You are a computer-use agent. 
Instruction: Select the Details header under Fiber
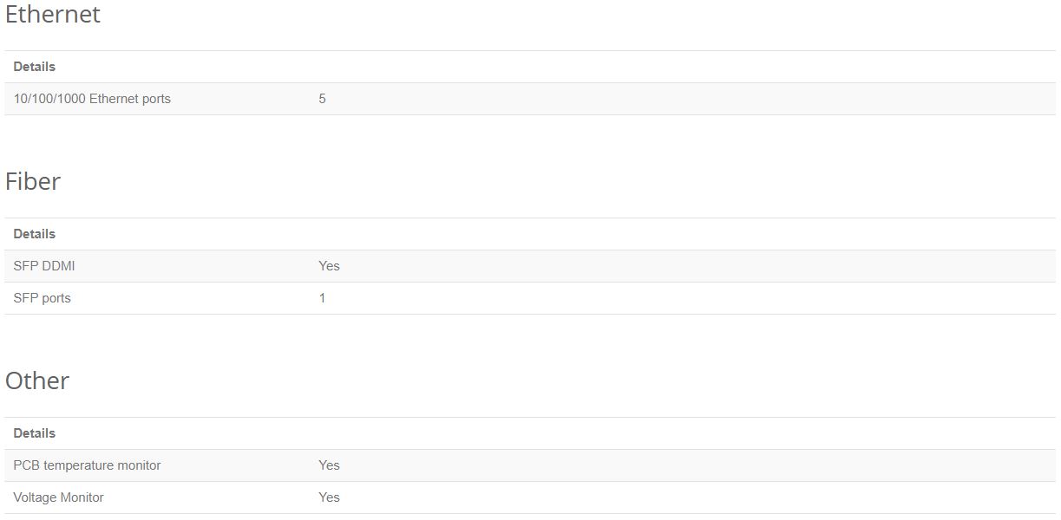[x=35, y=234]
